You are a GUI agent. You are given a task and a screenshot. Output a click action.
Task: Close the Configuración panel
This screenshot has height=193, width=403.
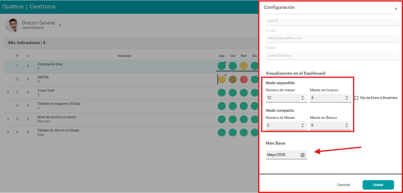tap(396, 9)
